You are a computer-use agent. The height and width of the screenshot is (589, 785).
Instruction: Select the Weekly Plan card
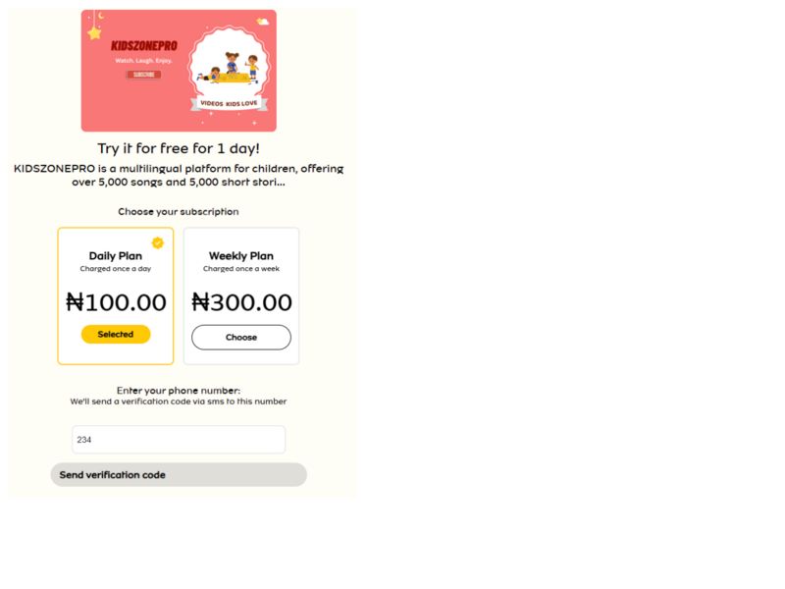tap(241, 295)
